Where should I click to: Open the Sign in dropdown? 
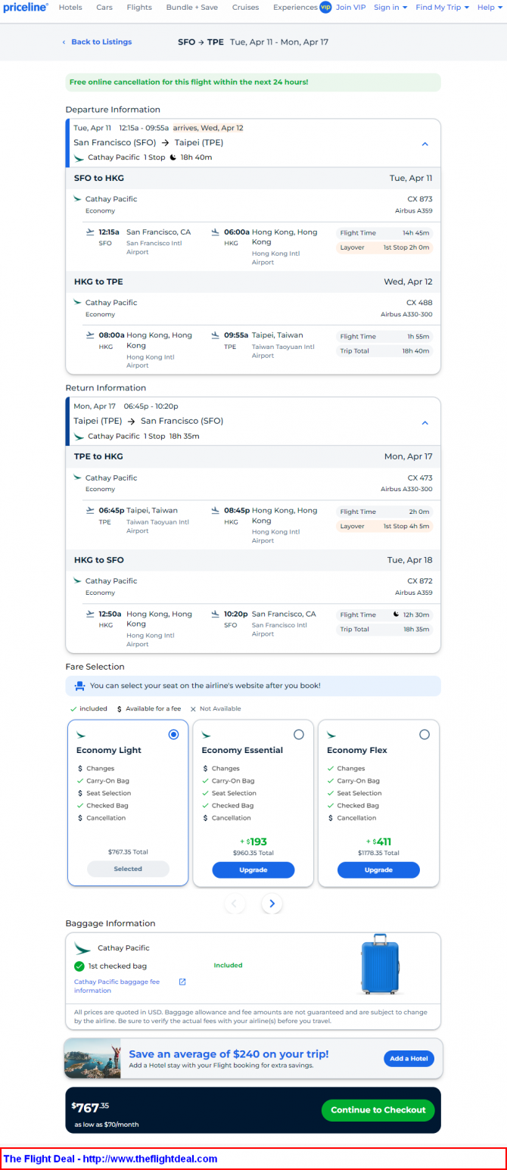(x=390, y=7)
